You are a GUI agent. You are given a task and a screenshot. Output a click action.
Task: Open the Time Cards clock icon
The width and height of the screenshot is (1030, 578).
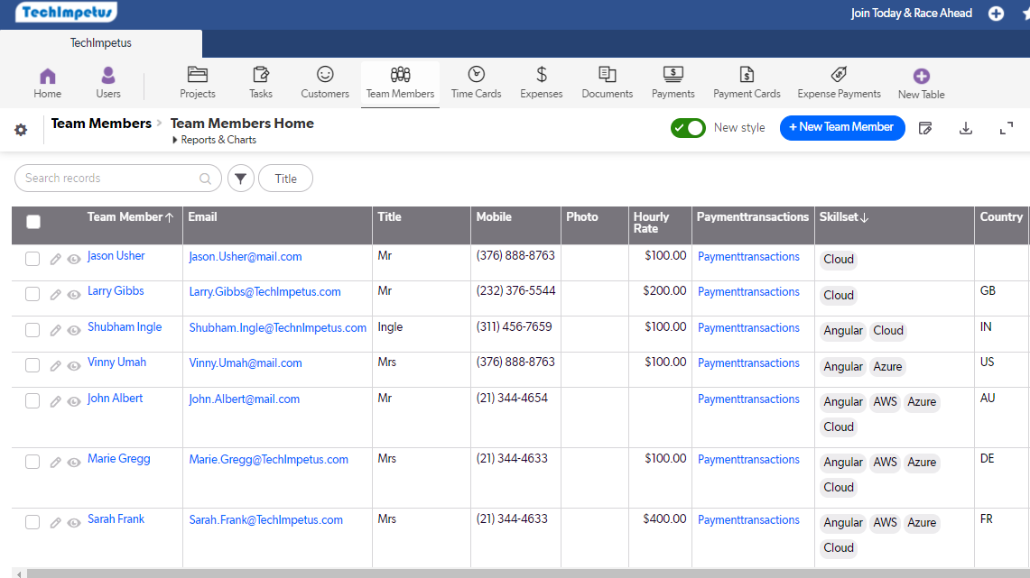click(x=477, y=74)
